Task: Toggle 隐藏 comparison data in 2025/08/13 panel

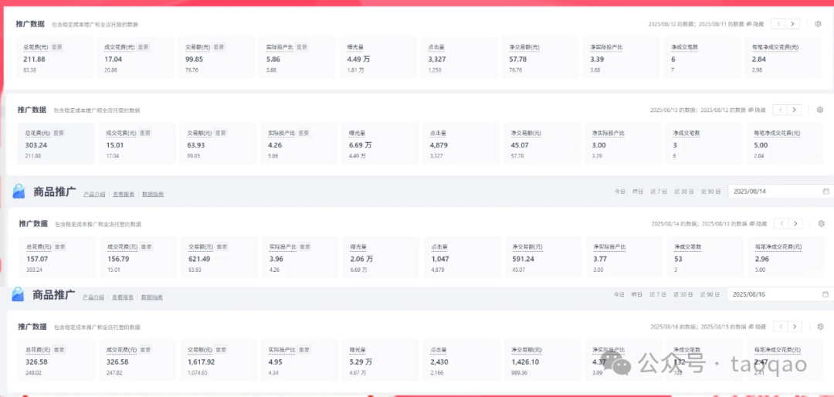Action: (x=758, y=110)
